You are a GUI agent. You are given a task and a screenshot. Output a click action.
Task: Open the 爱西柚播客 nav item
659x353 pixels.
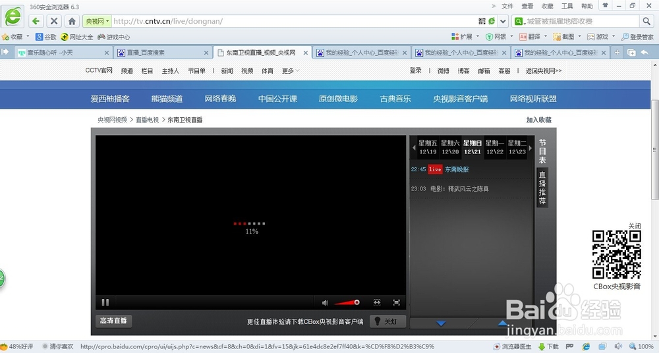(x=110, y=99)
